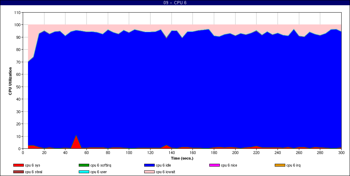Click the x-axis tick label 160
350x176 pixels.
(192, 153)
